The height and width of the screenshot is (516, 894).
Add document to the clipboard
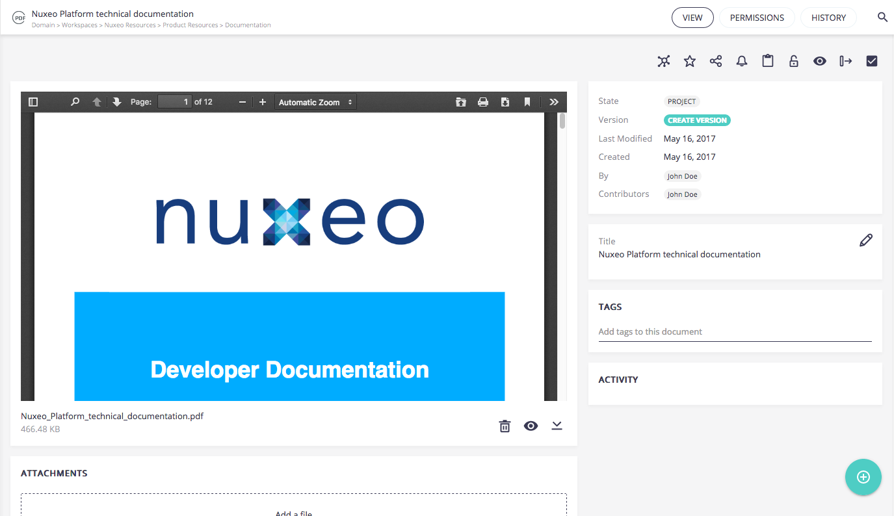pos(768,61)
